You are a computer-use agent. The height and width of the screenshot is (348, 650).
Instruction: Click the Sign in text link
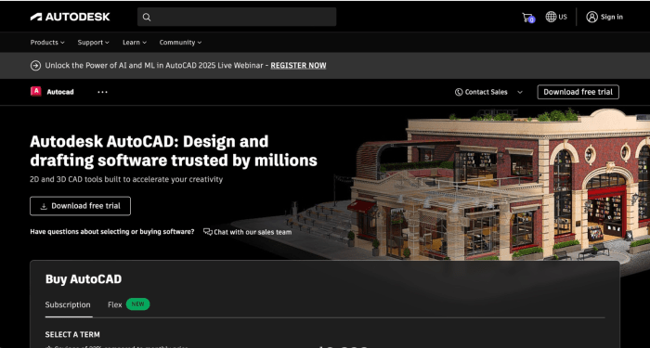click(611, 17)
